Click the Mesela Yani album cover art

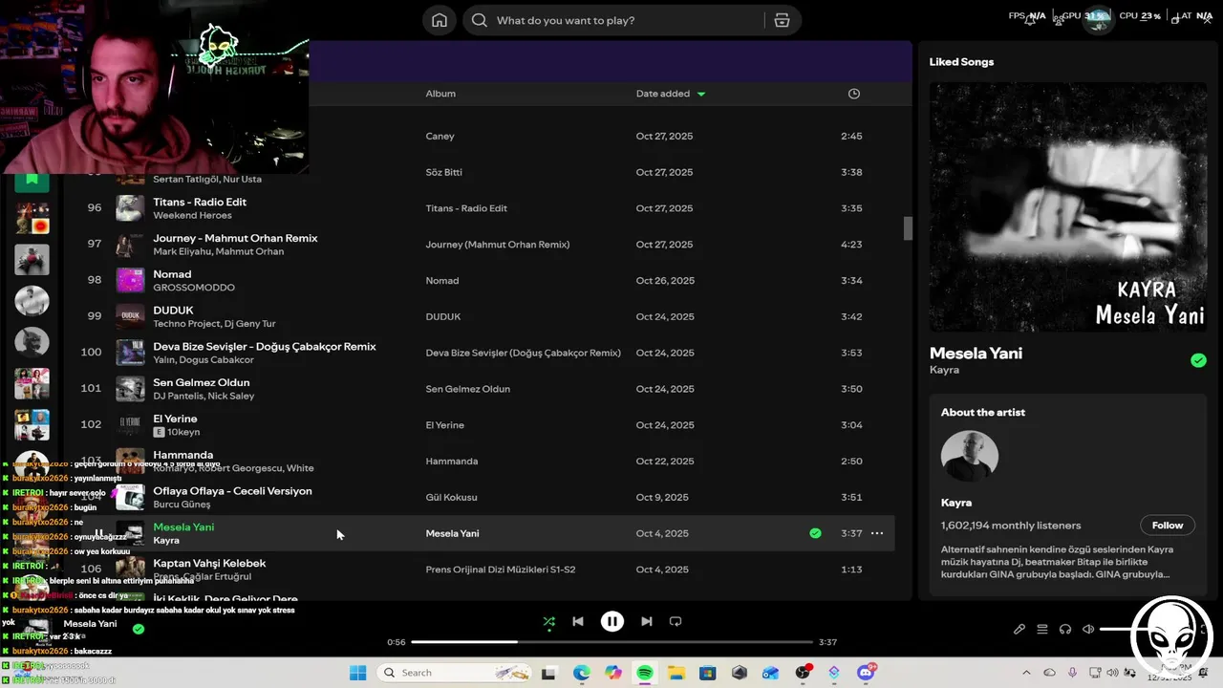pyautogui.click(x=1066, y=206)
